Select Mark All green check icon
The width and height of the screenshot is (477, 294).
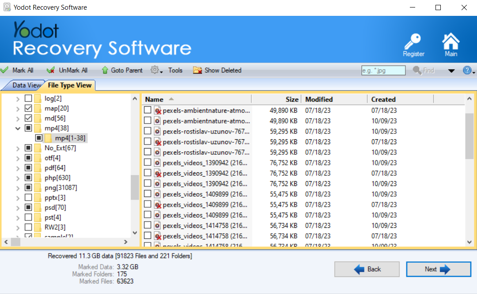pyautogui.click(x=4, y=70)
